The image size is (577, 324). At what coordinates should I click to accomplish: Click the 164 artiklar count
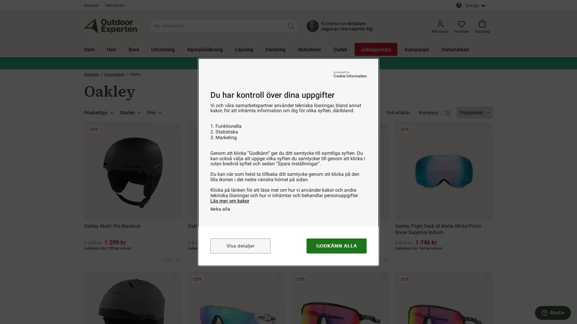(398, 113)
